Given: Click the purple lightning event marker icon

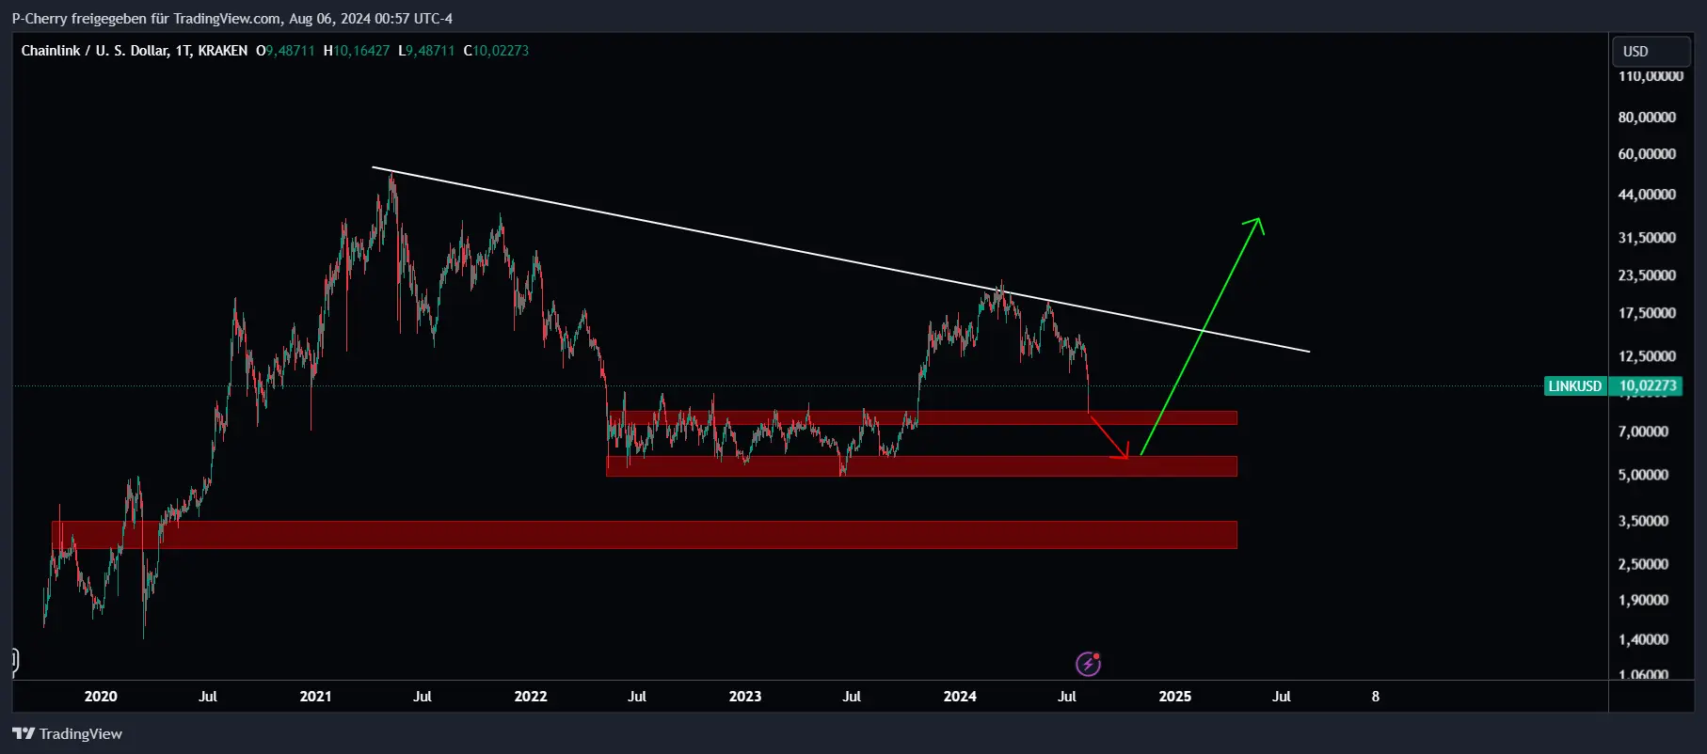Looking at the screenshot, I should 1088,664.
